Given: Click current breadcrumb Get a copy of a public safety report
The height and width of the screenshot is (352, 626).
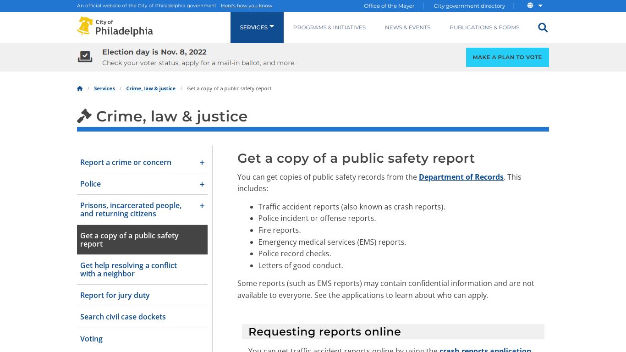Looking at the screenshot, I should (x=229, y=88).
